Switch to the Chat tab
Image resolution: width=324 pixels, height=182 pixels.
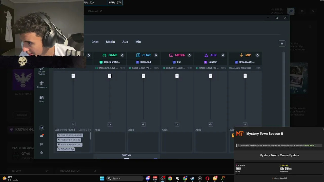click(95, 42)
